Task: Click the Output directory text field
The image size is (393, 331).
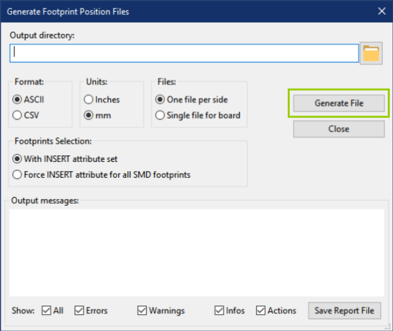Action: click(184, 54)
